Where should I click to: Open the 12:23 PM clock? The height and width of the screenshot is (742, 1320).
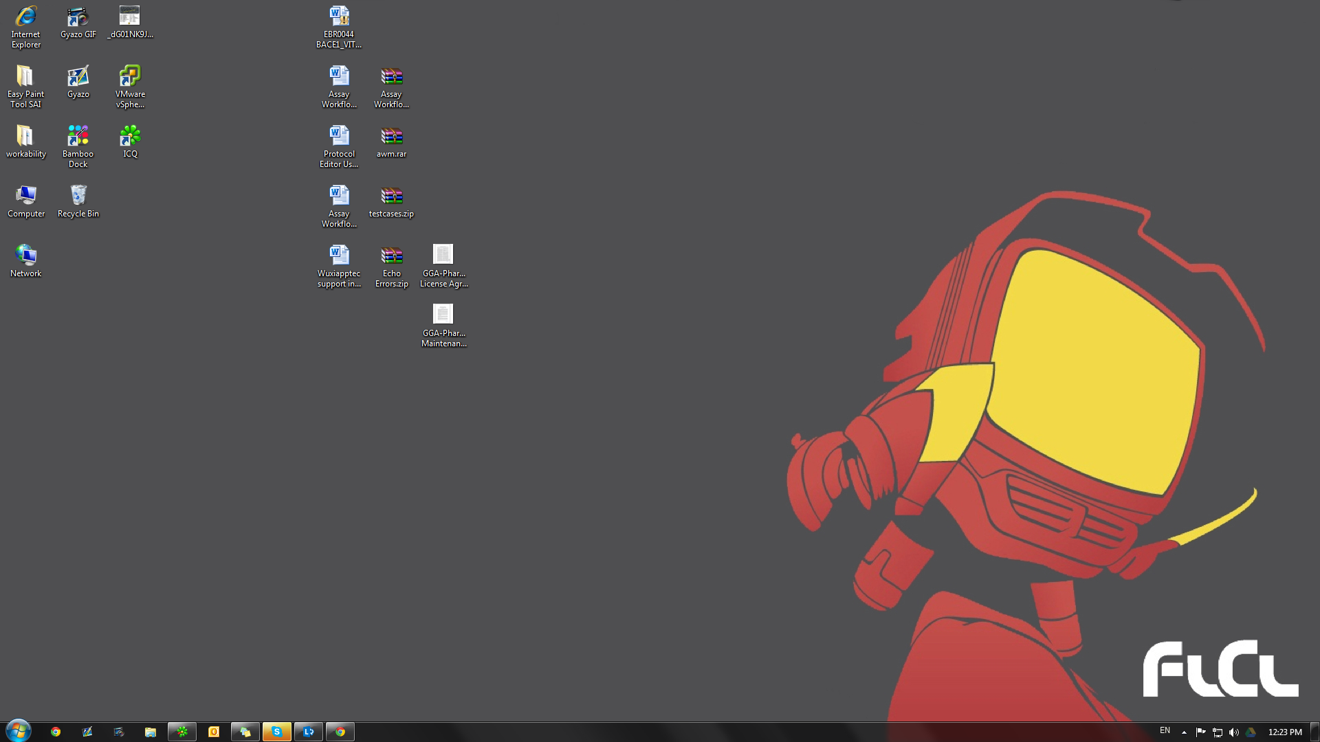(x=1285, y=732)
